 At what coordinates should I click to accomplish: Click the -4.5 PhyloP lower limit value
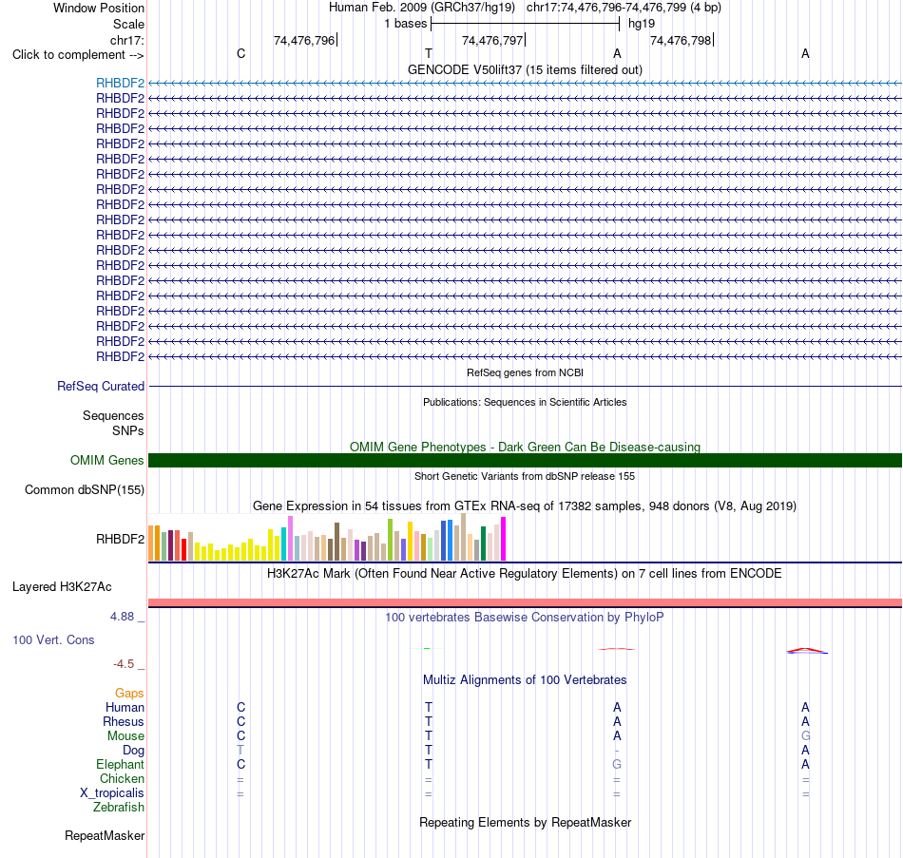124,664
